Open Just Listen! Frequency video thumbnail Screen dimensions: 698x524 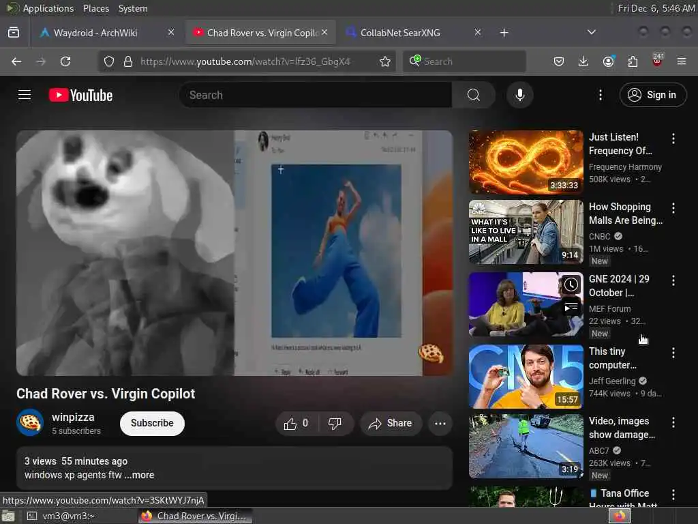(526, 162)
